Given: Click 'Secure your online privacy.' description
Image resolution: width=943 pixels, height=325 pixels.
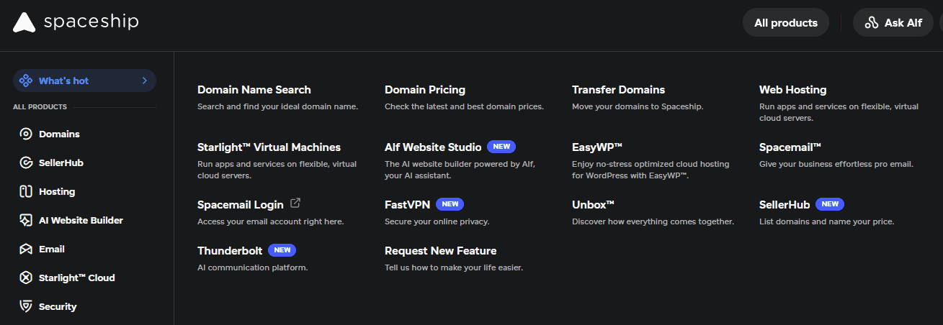Looking at the screenshot, I should (x=437, y=221).
